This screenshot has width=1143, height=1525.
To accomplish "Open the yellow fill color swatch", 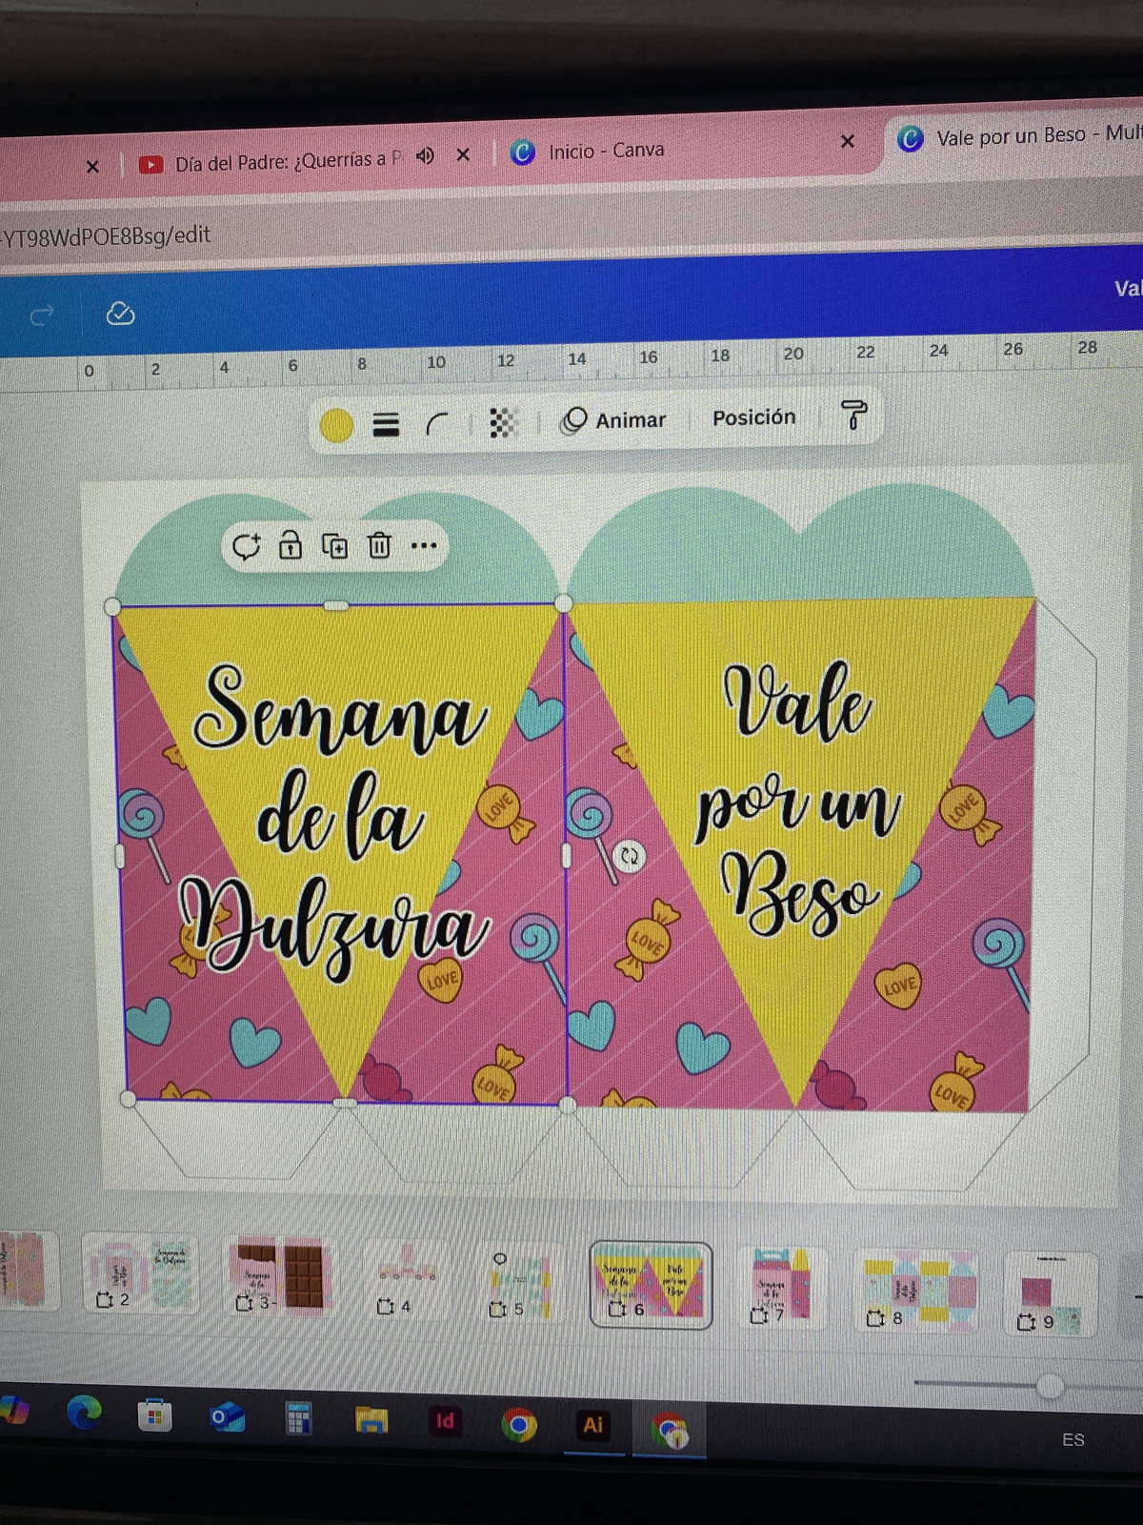I will click(336, 425).
